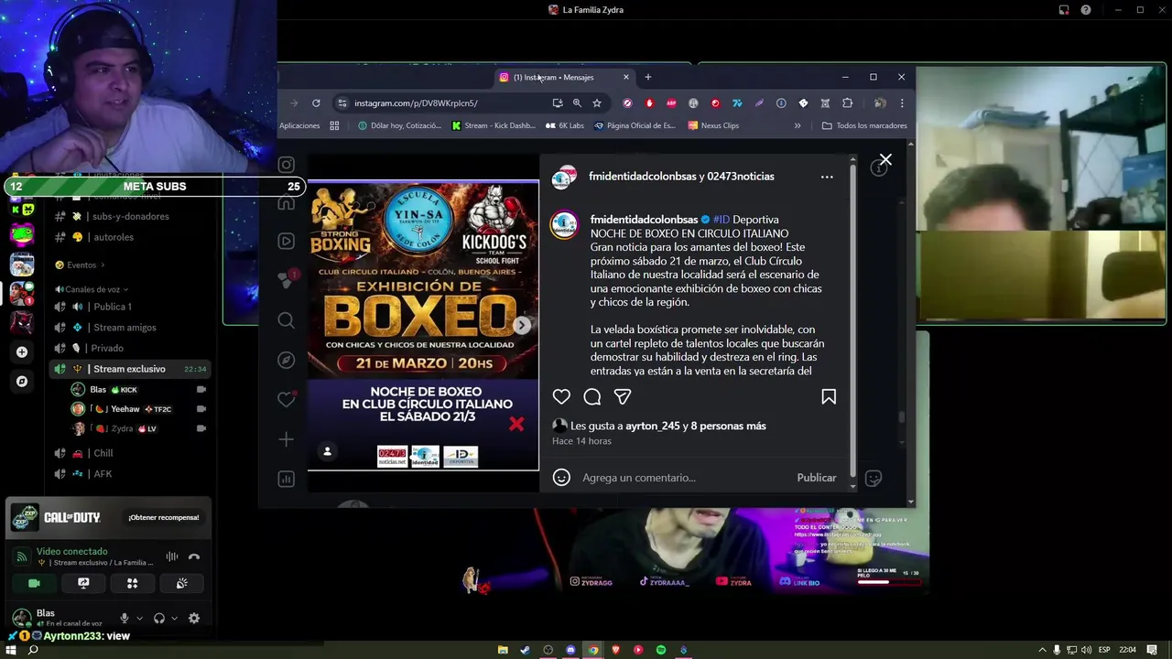1172x659 pixels.
Task: Open the AdBlock Plus extension icon
Action: [671, 103]
